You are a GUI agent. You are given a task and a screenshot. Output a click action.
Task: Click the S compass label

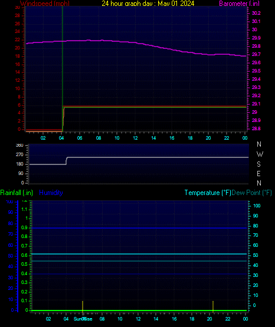click(258, 164)
